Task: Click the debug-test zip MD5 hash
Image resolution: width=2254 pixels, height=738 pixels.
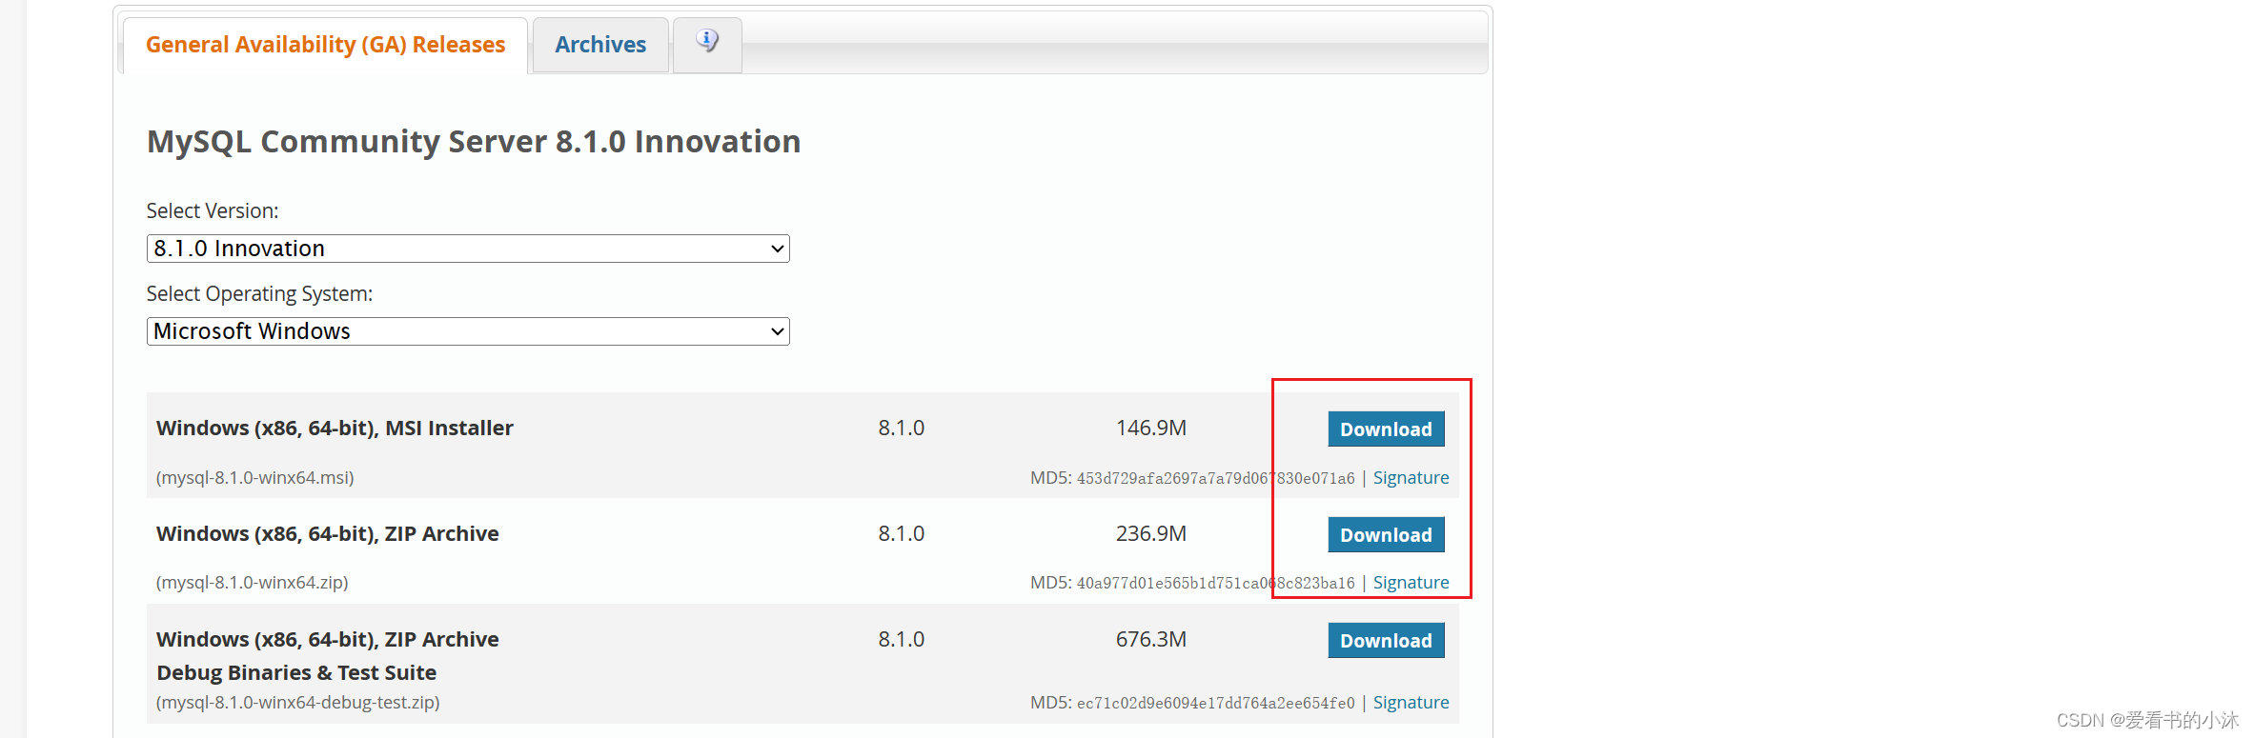Action: click(1215, 703)
